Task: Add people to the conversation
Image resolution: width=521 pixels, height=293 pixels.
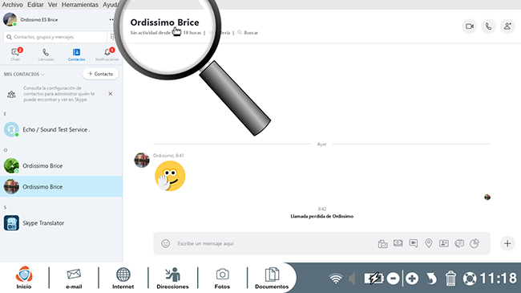Action: tap(507, 26)
